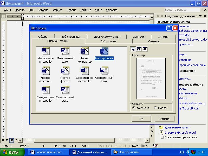Switch to the Веб-страницы tab
The height and width of the screenshot is (156, 208).
point(71,36)
